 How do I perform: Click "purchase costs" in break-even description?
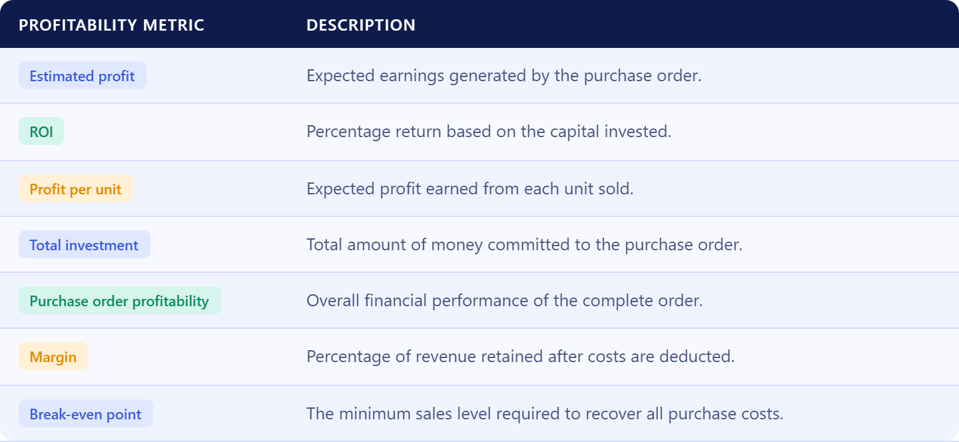pyautogui.click(x=726, y=414)
